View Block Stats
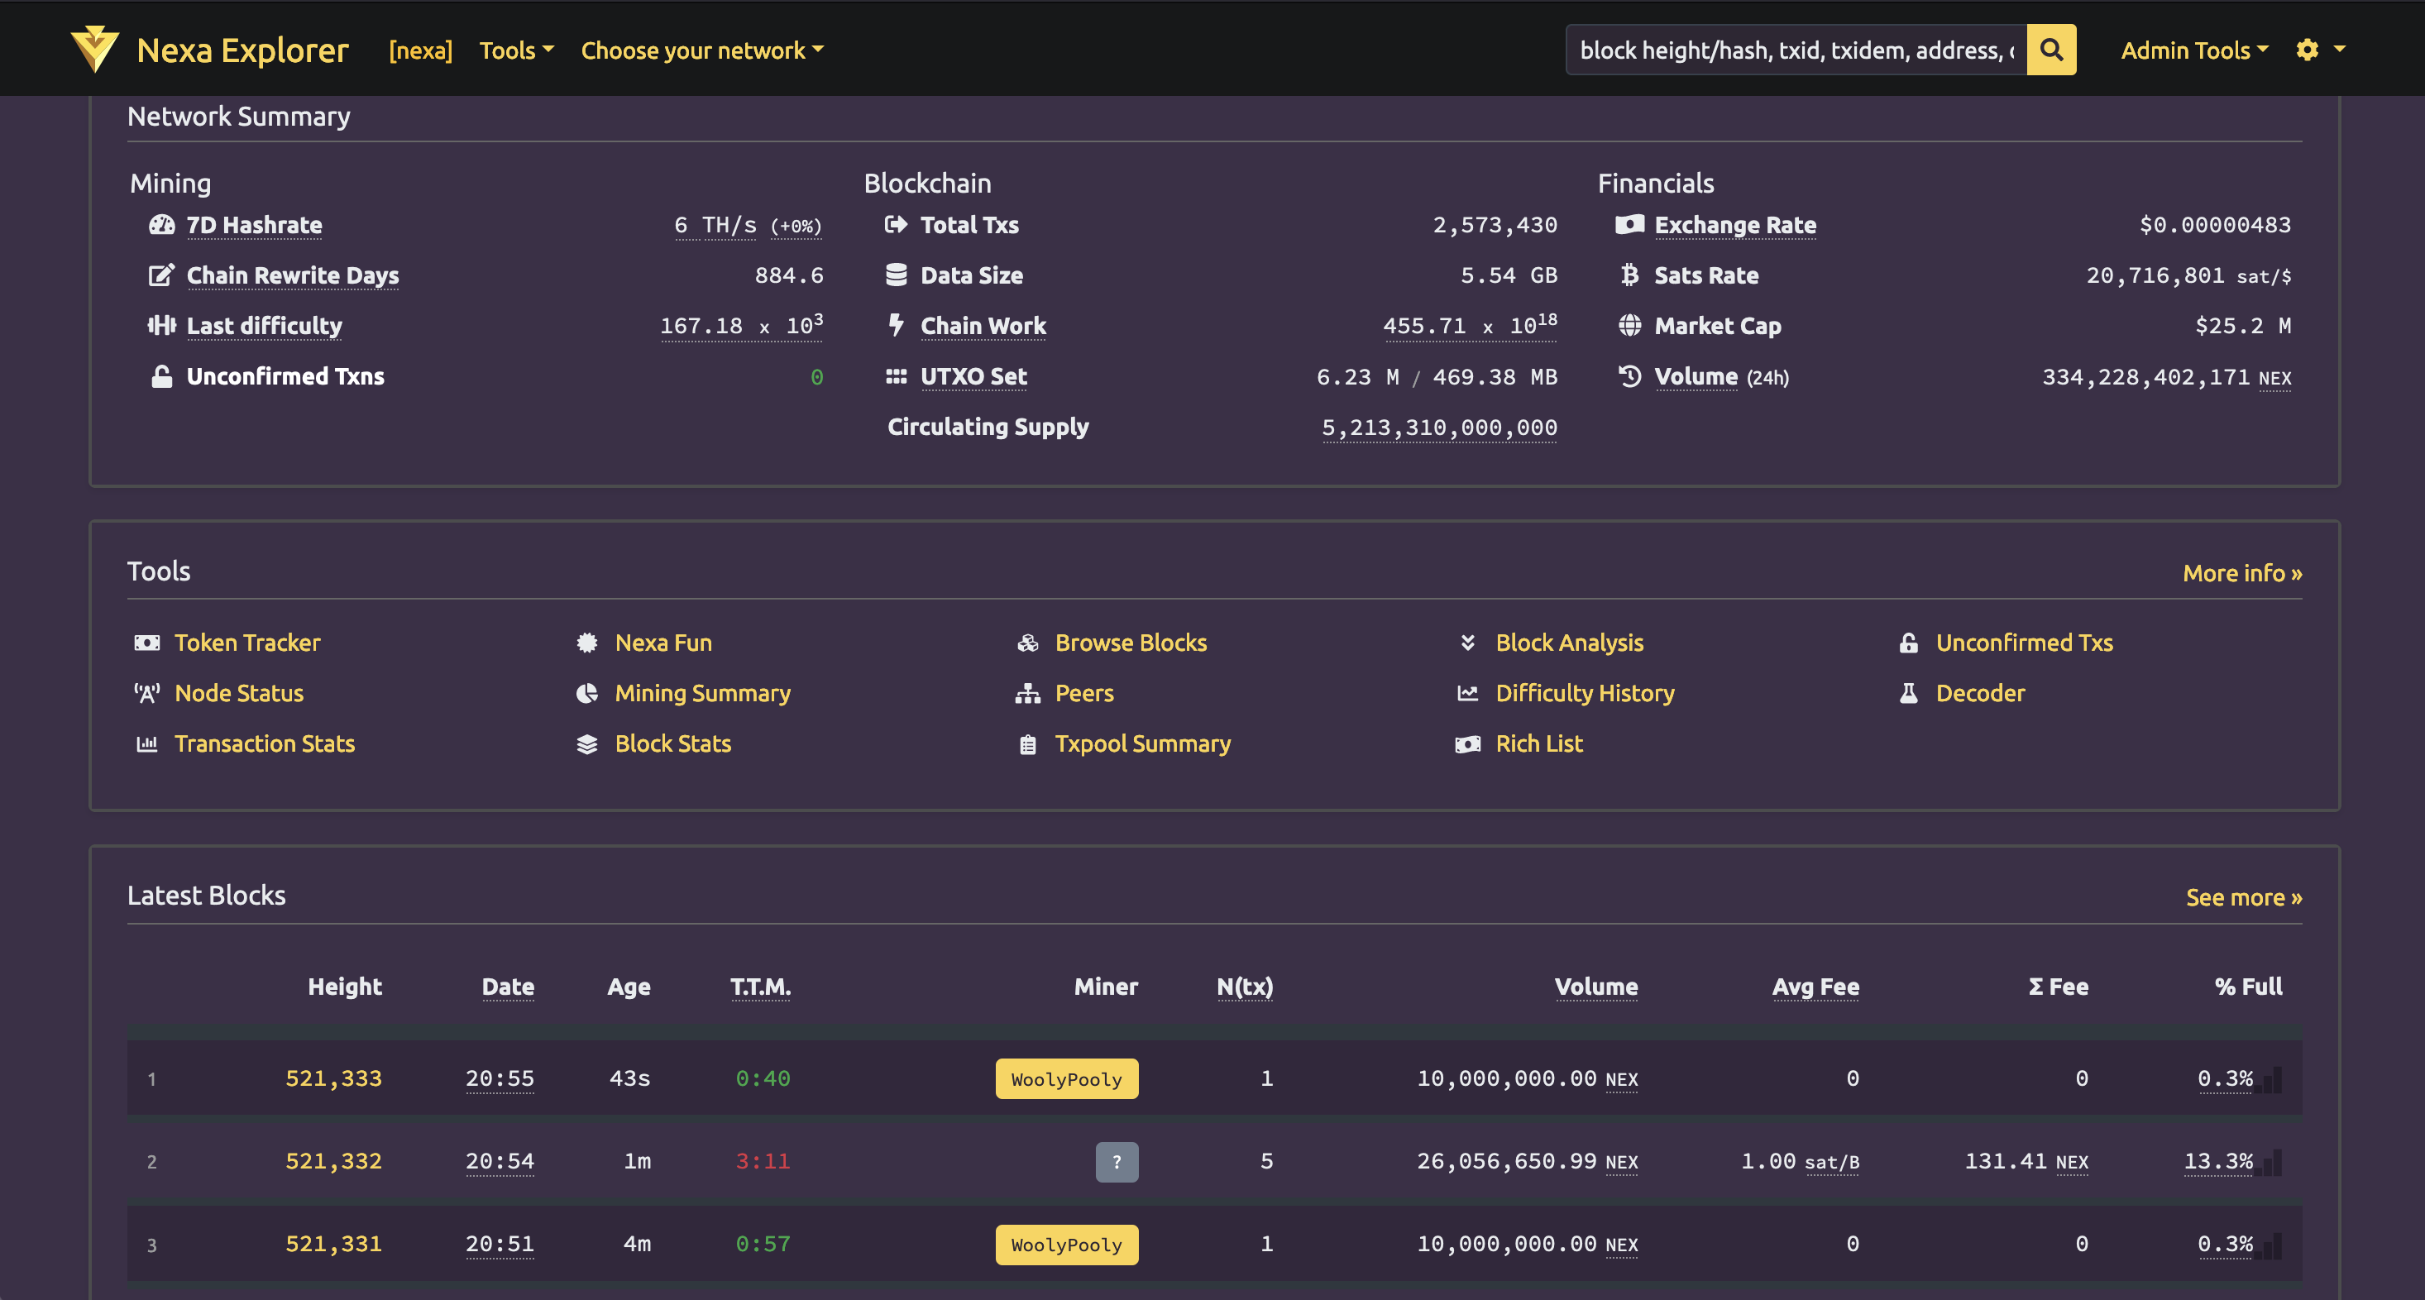 [x=673, y=743]
